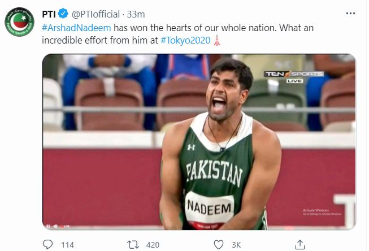
Task: Click the Ten Sports Live logo overlay
Action: pos(294,76)
